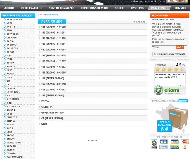Open the FIAT brand list
This screenshot has height=159, width=190.
[9, 56]
